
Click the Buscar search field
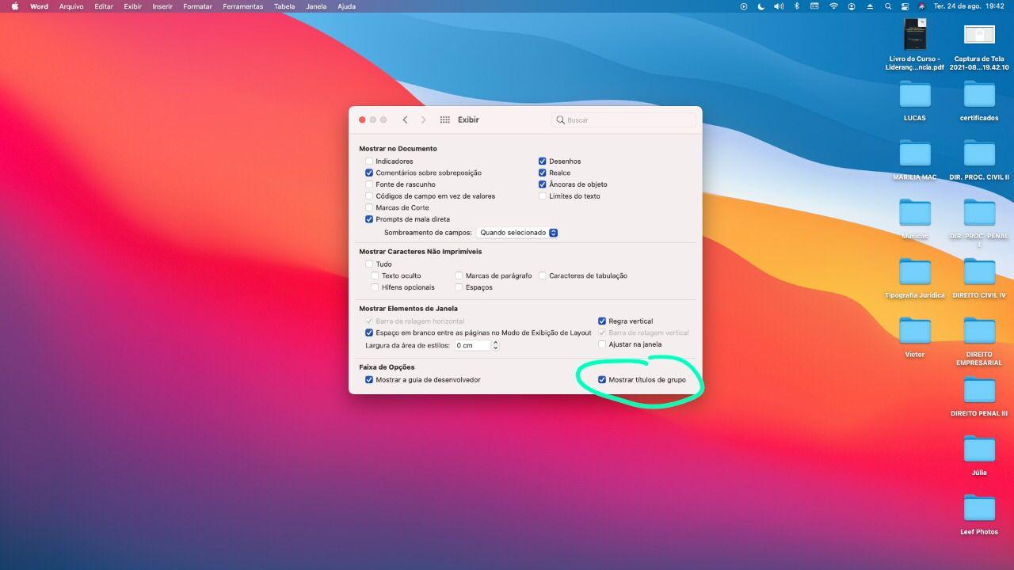[x=623, y=120]
